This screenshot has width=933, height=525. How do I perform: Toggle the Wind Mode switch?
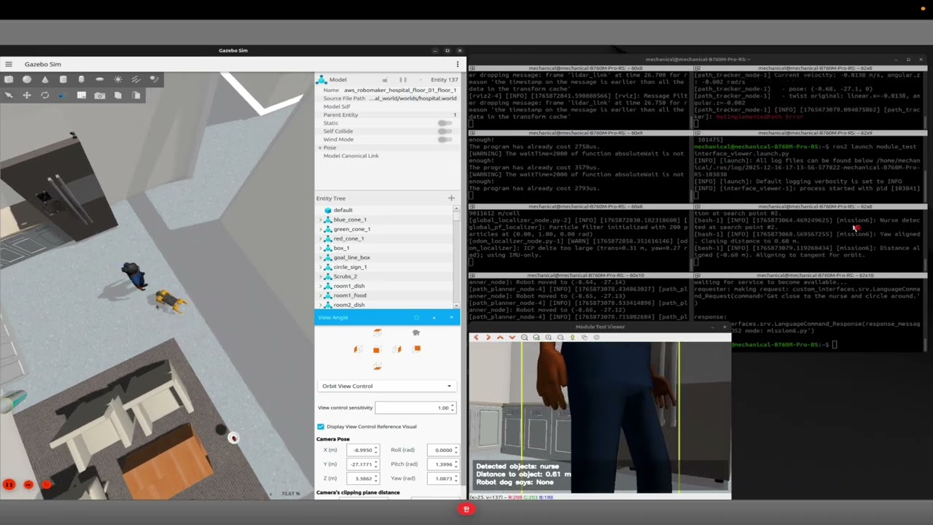pos(444,139)
